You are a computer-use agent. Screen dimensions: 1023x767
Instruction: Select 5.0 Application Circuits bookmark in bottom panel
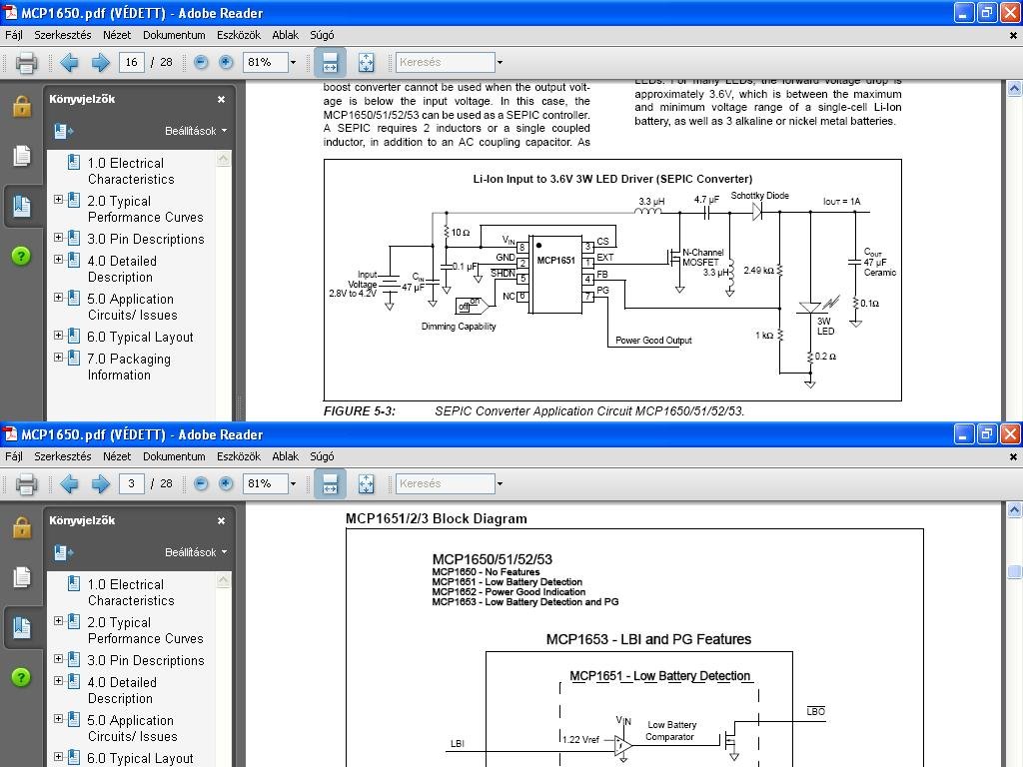133,728
